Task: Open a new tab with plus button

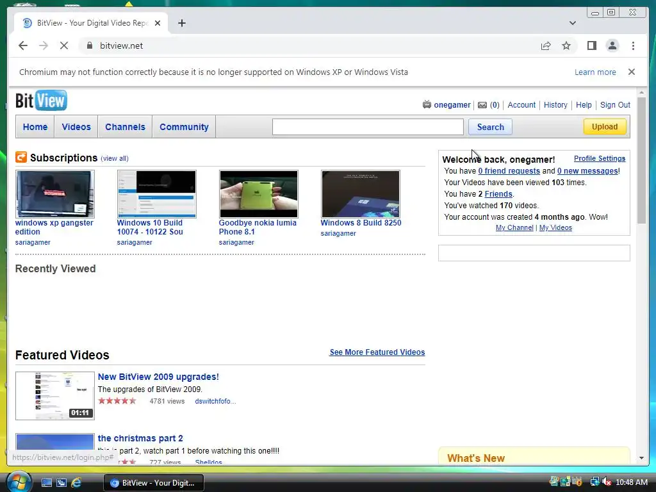Action: coord(181,23)
